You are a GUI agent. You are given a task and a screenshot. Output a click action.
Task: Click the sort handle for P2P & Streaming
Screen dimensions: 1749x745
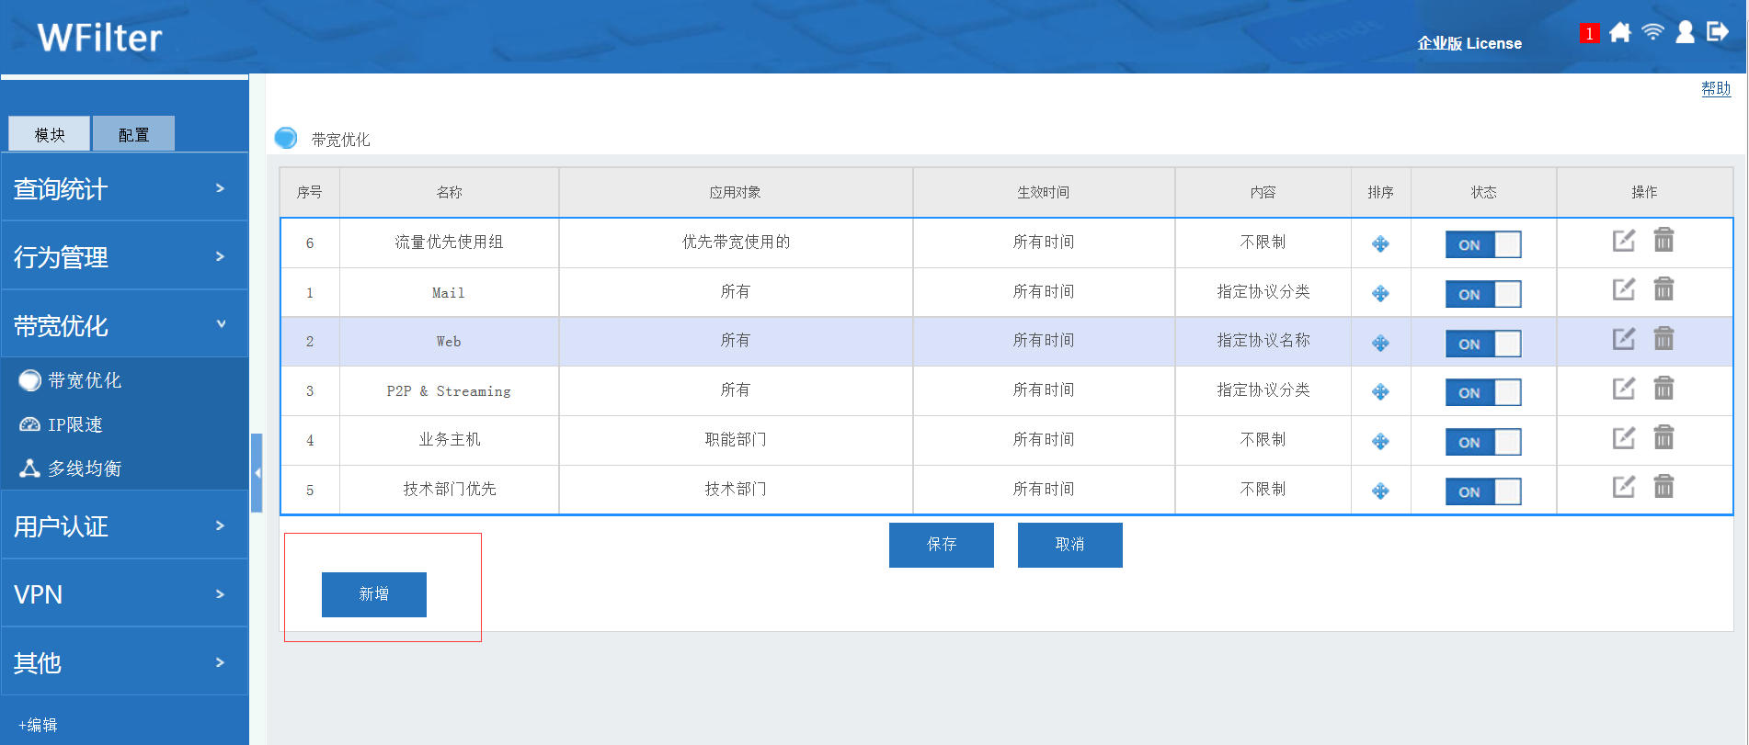pos(1380,392)
